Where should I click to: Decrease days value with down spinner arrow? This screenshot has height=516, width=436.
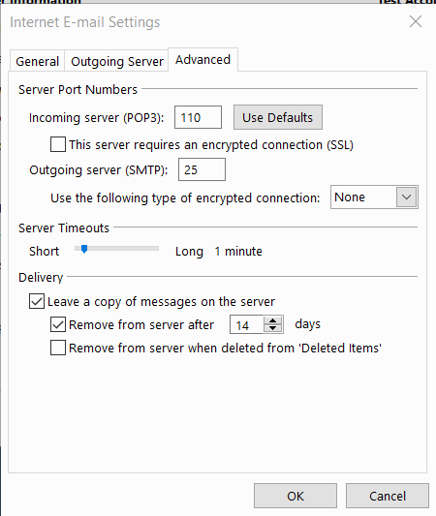[x=272, y=328]
